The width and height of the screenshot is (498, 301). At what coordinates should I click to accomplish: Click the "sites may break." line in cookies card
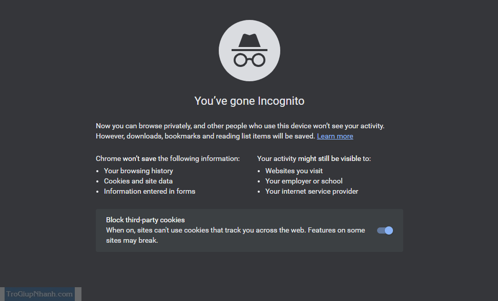click(132, 240)
